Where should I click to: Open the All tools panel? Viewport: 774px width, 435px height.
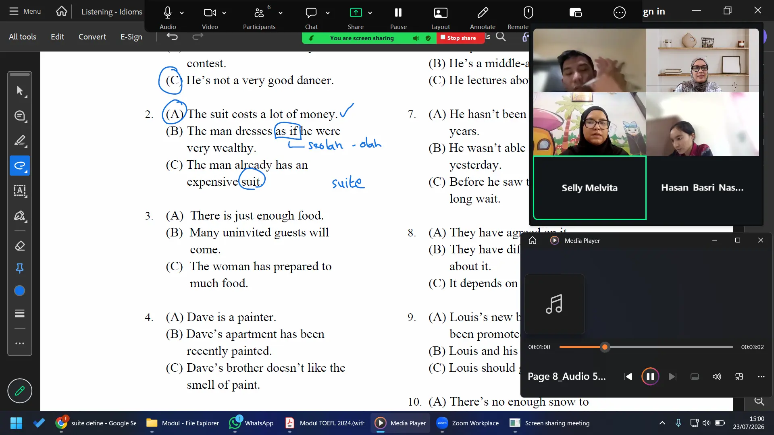[23, 37]
